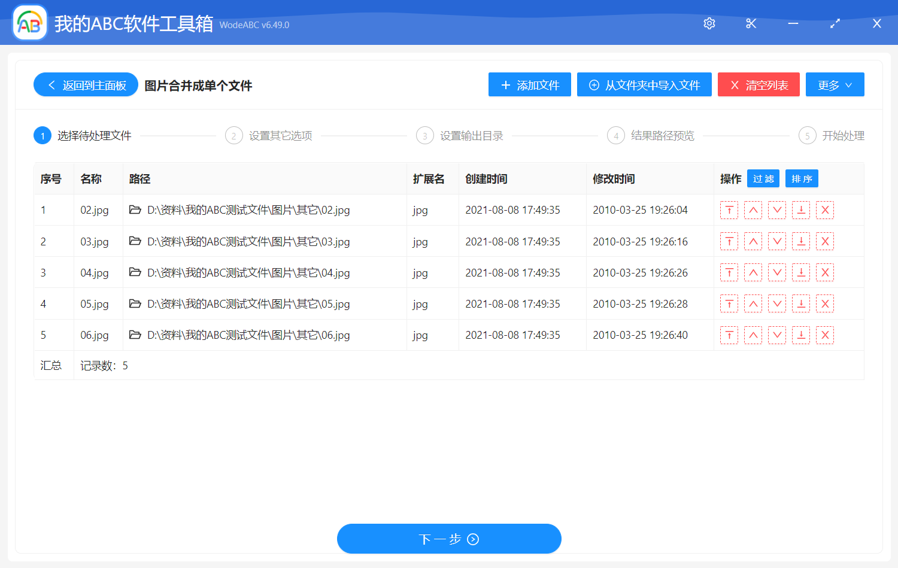This screenshot has width=898, height=568.
Task: Clear the list with 清空列表
Action: [x=759, y=85]
